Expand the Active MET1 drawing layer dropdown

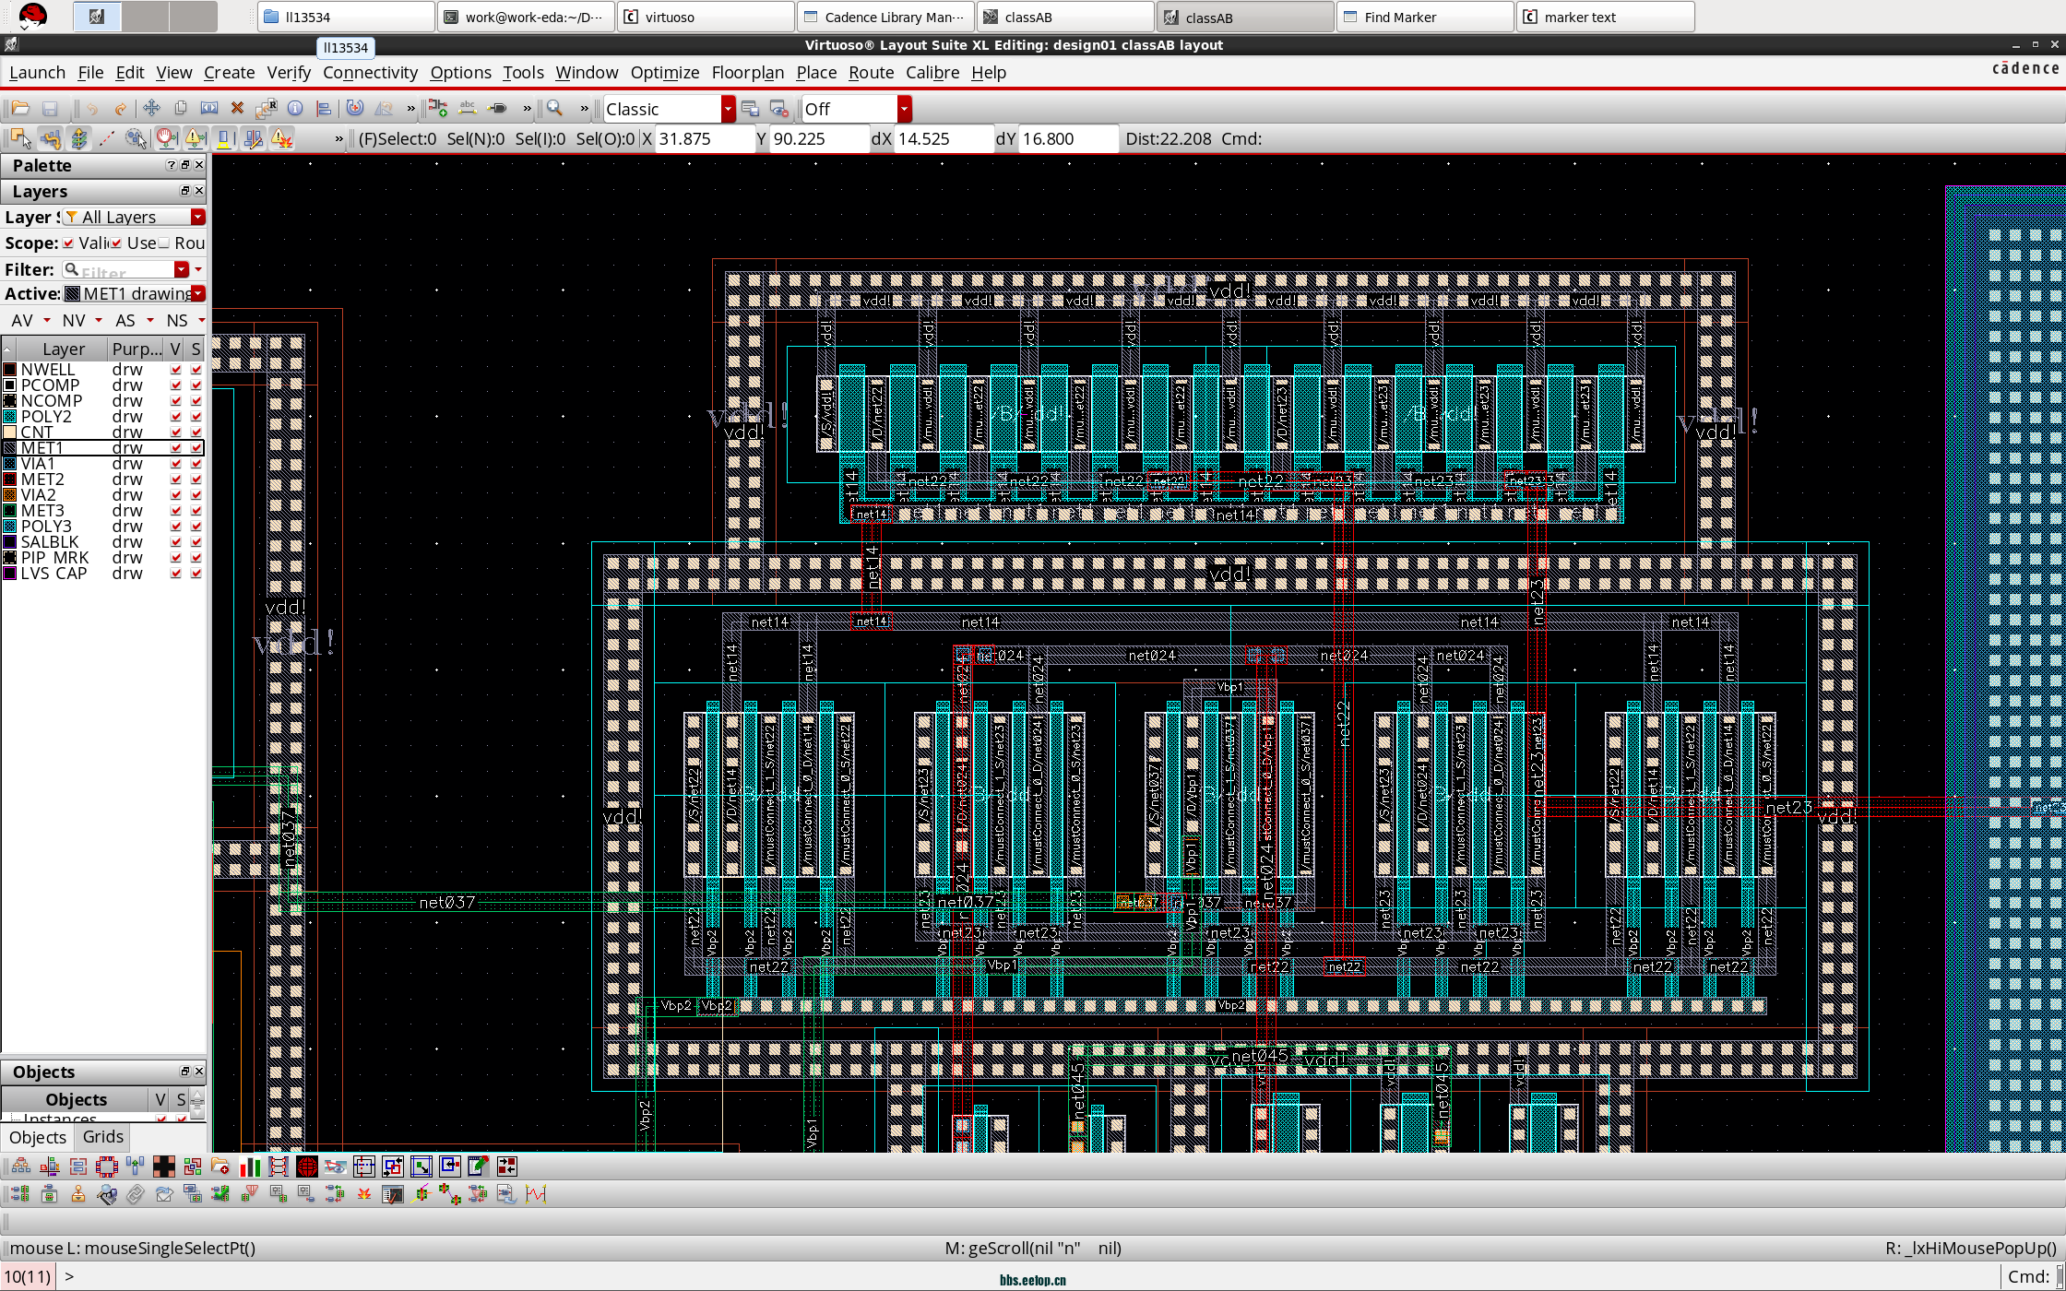coord(198,294)
